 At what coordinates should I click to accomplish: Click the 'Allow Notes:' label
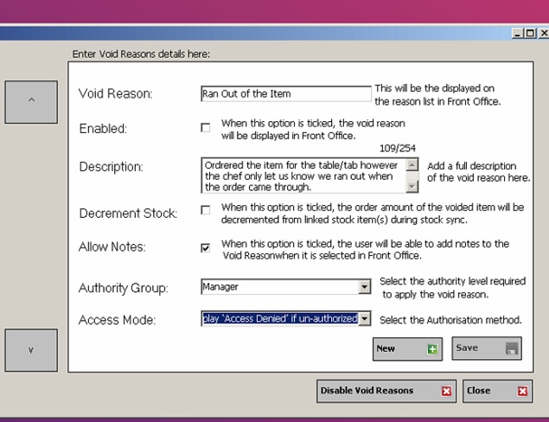(112, 246)
